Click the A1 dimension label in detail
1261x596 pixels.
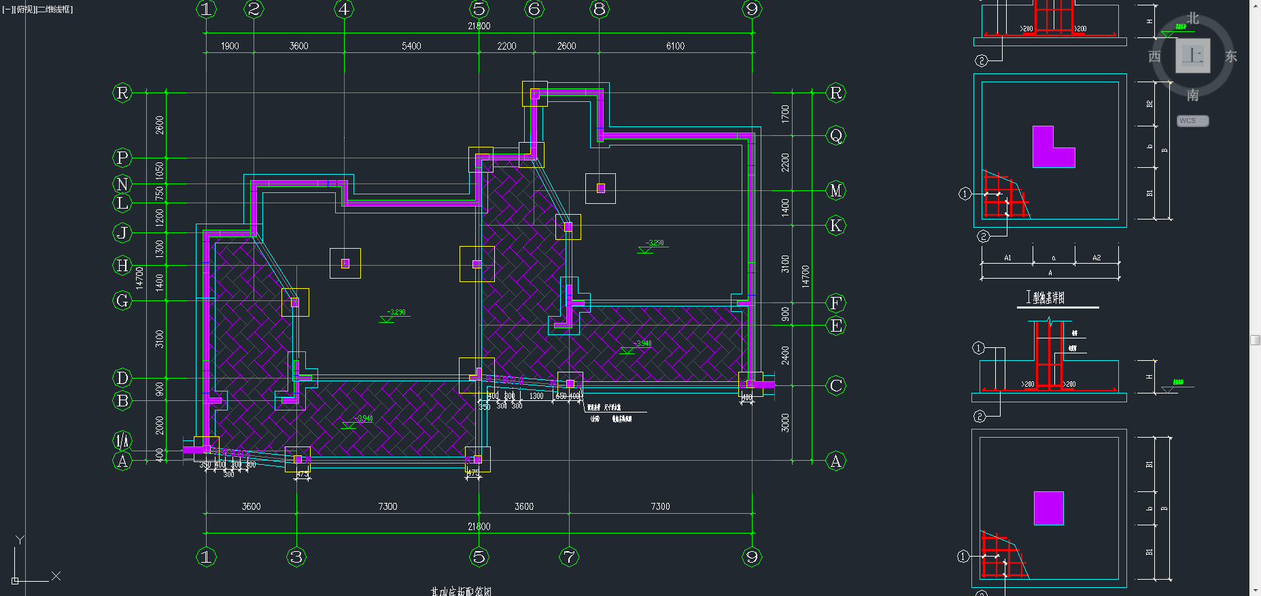coord(1008,258)
